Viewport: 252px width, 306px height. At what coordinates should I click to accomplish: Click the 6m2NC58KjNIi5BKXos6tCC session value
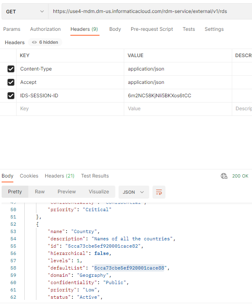pos(159,96)
